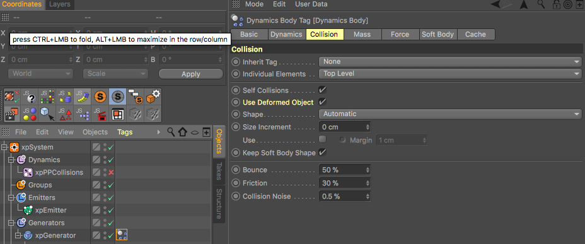Click the JS yellow and blue cubes icon
The height and width of the screenshot is (244, 585).
65,96
